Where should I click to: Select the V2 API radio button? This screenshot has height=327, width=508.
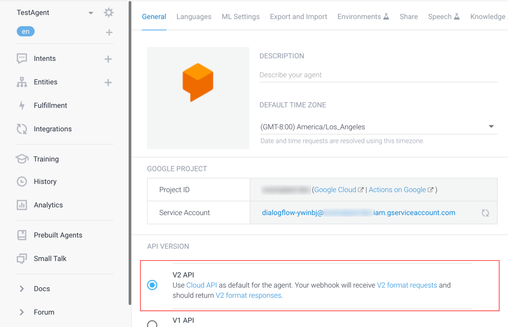tap(152, 285)
